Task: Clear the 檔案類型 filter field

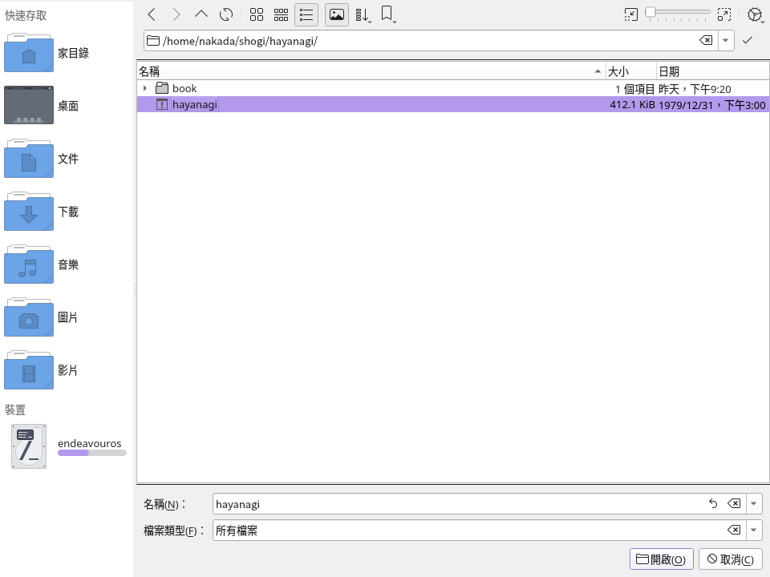Action: pos(734,530)
